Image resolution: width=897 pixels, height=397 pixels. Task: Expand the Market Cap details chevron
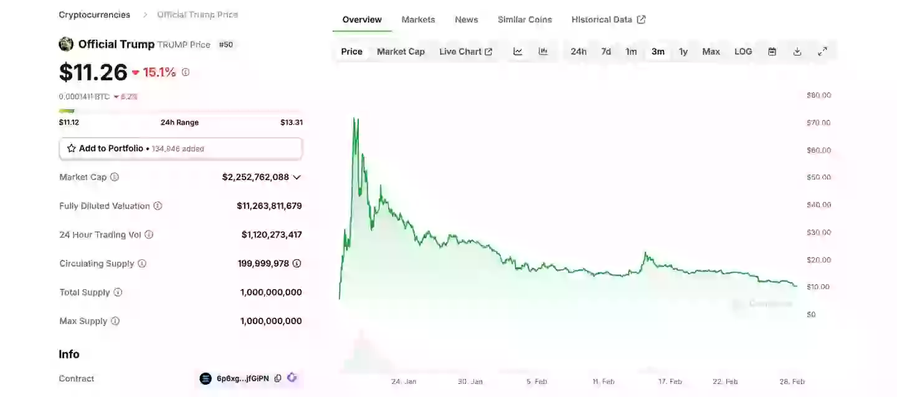point(297,177)
